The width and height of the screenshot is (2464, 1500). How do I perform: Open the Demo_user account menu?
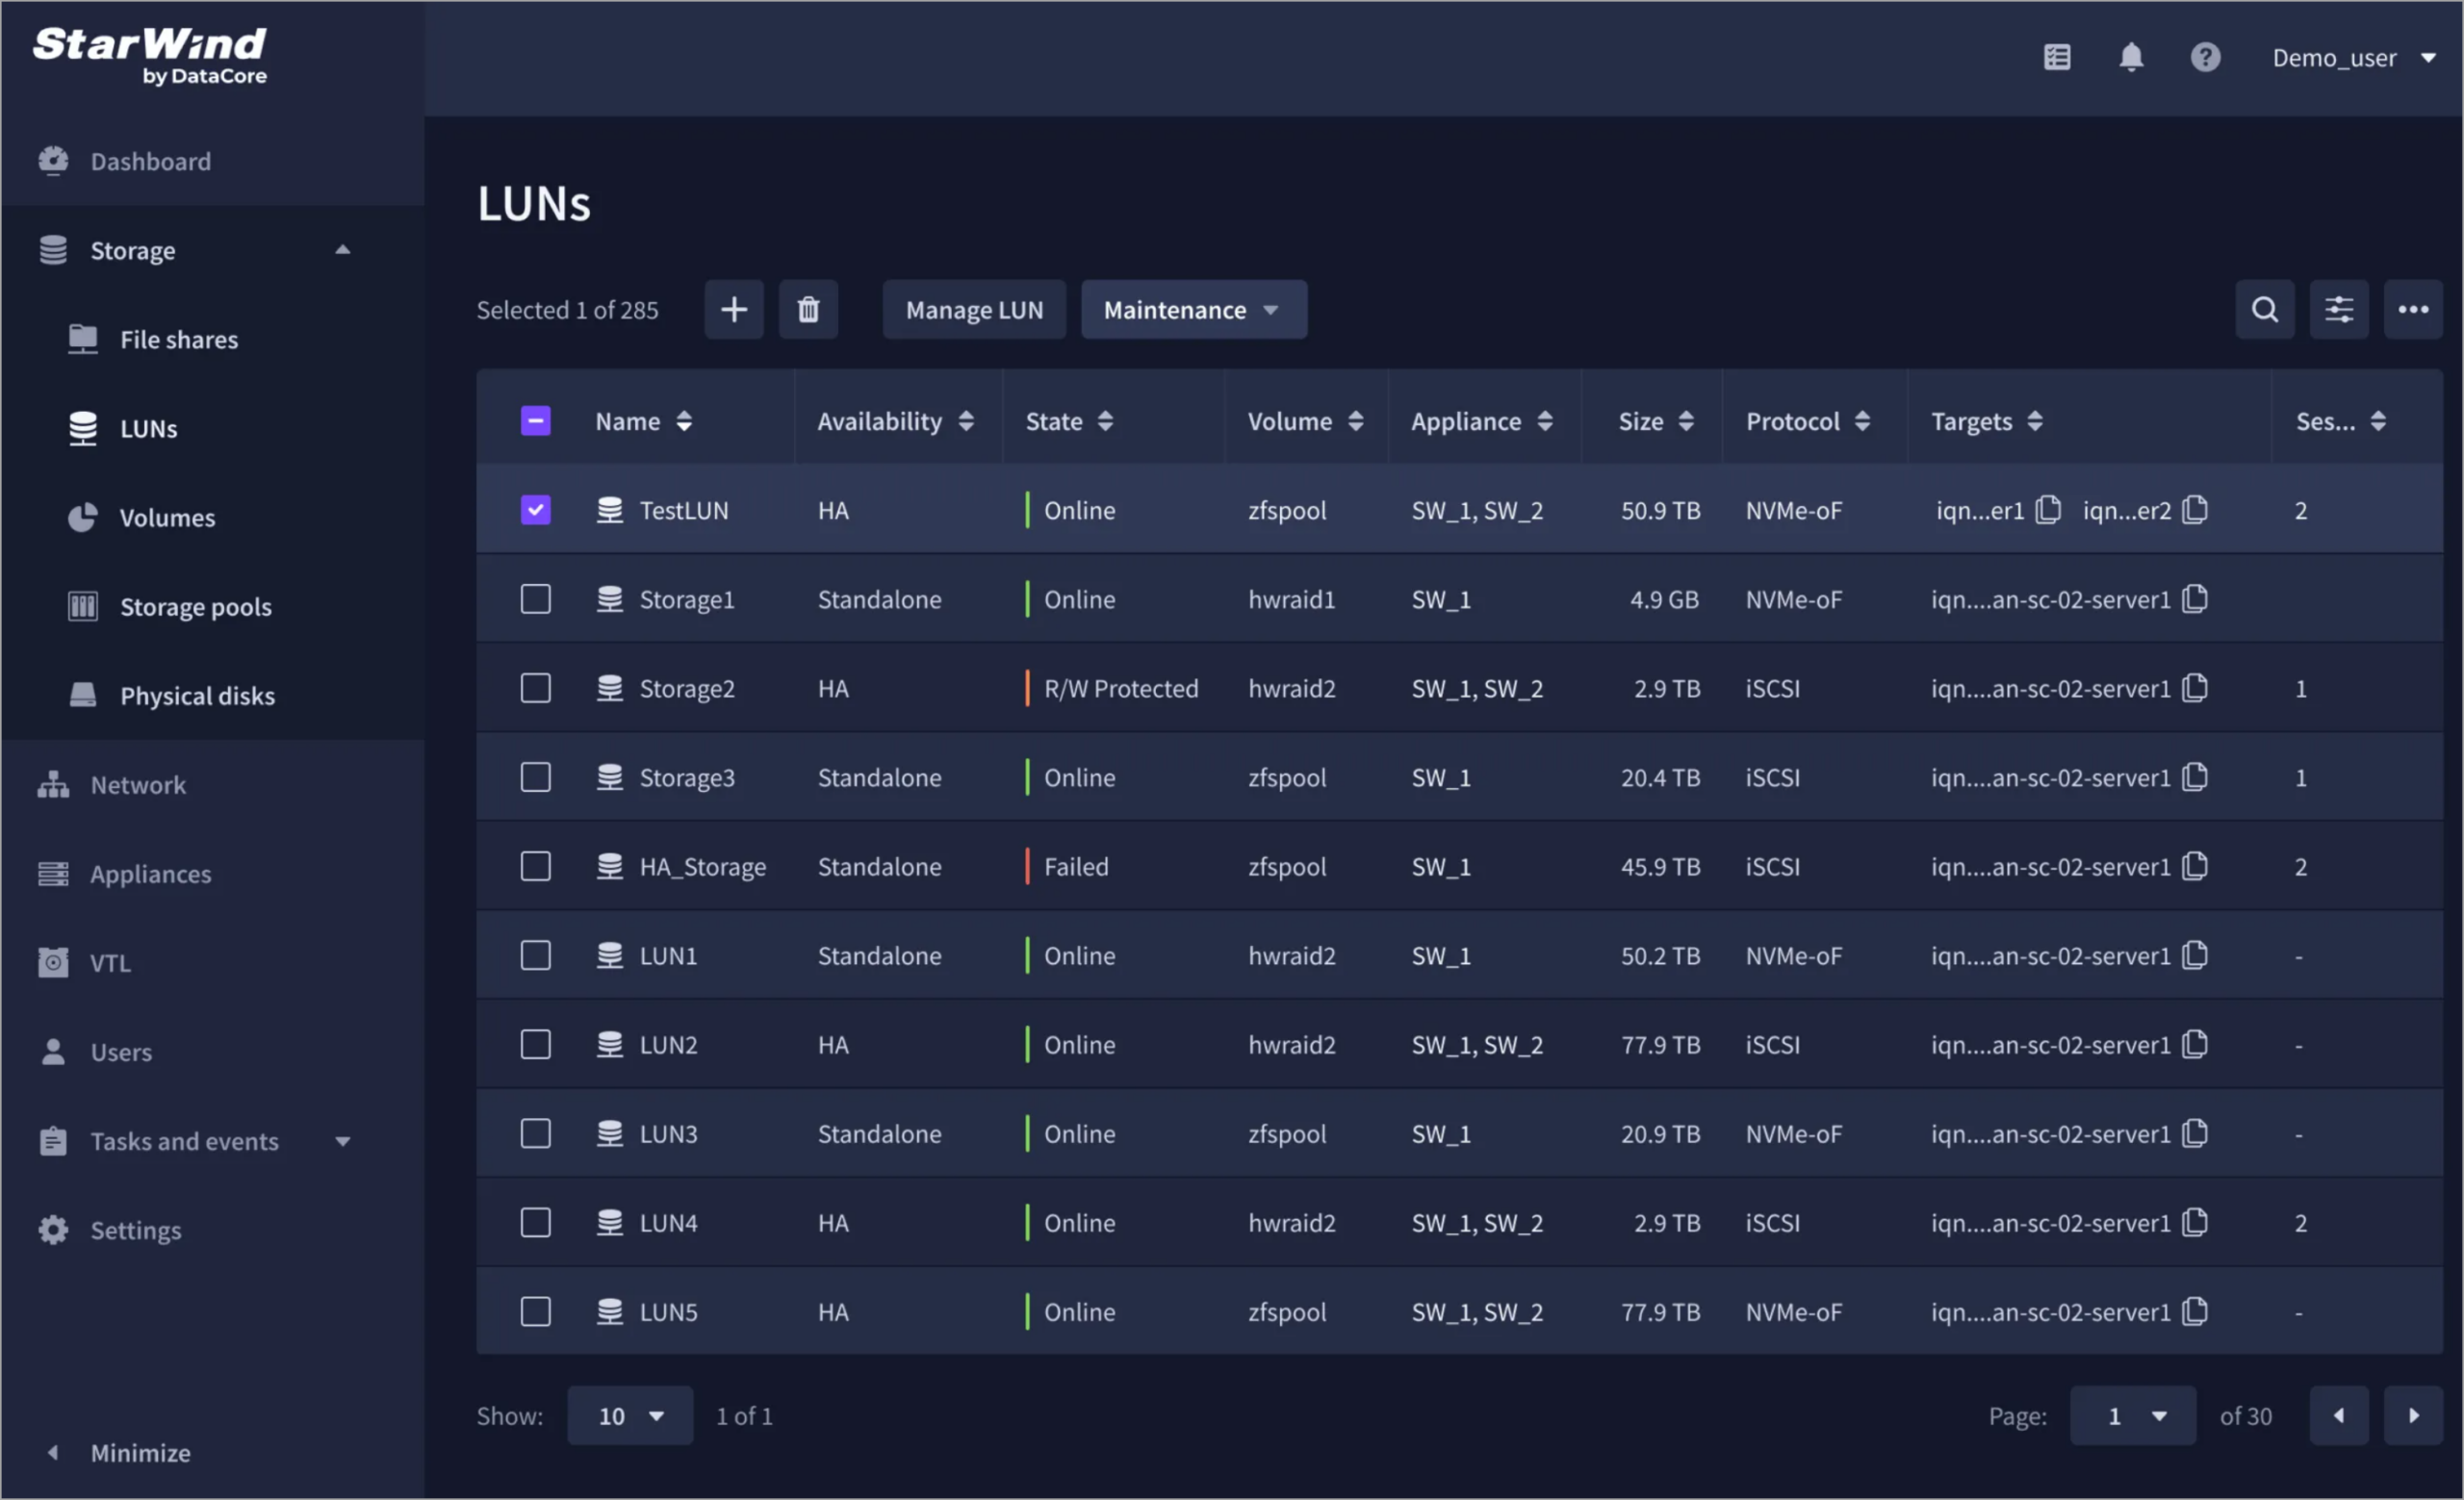click(x=2354, y=58)
